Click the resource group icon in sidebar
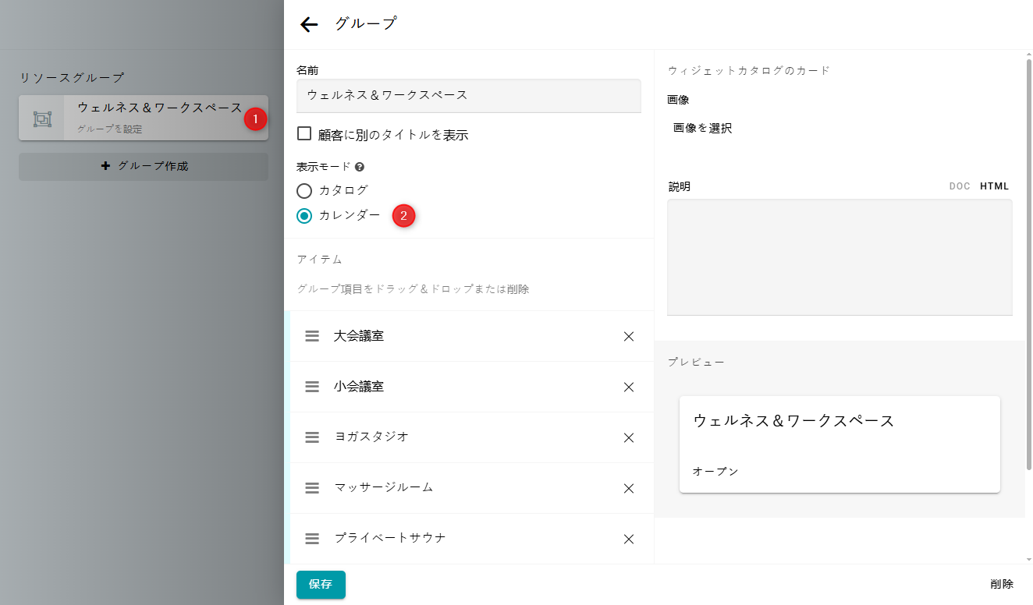The image size is (1033, 605). (x=42, y=119)
